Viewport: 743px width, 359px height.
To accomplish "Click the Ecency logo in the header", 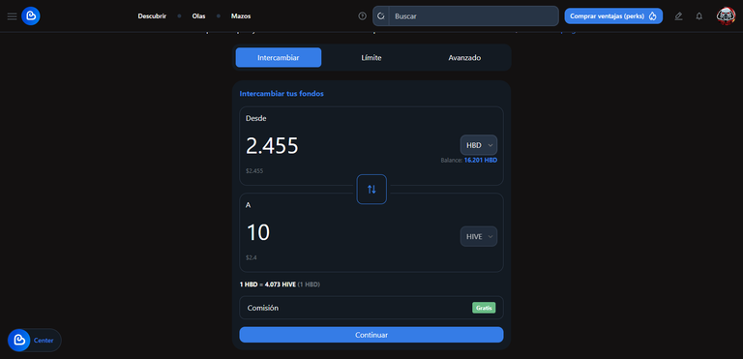I will pyautogui.click(x=31, y=16).
